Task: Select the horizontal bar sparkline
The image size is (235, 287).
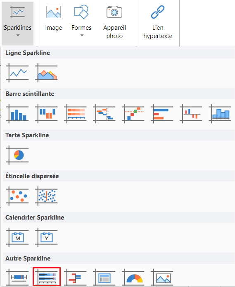Action: pos(162,114)
